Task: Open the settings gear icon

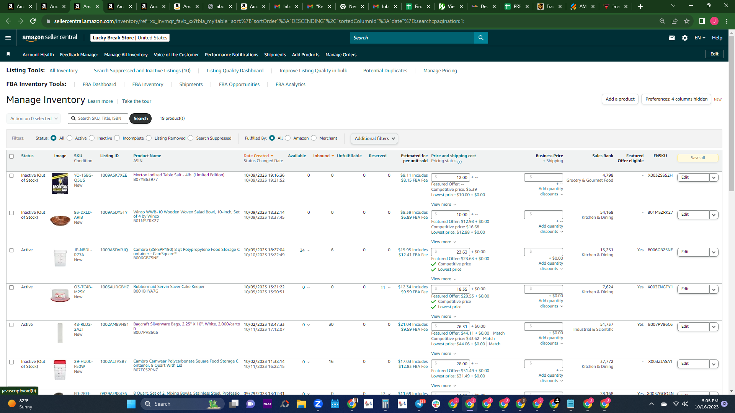Action: click(685, 37)
